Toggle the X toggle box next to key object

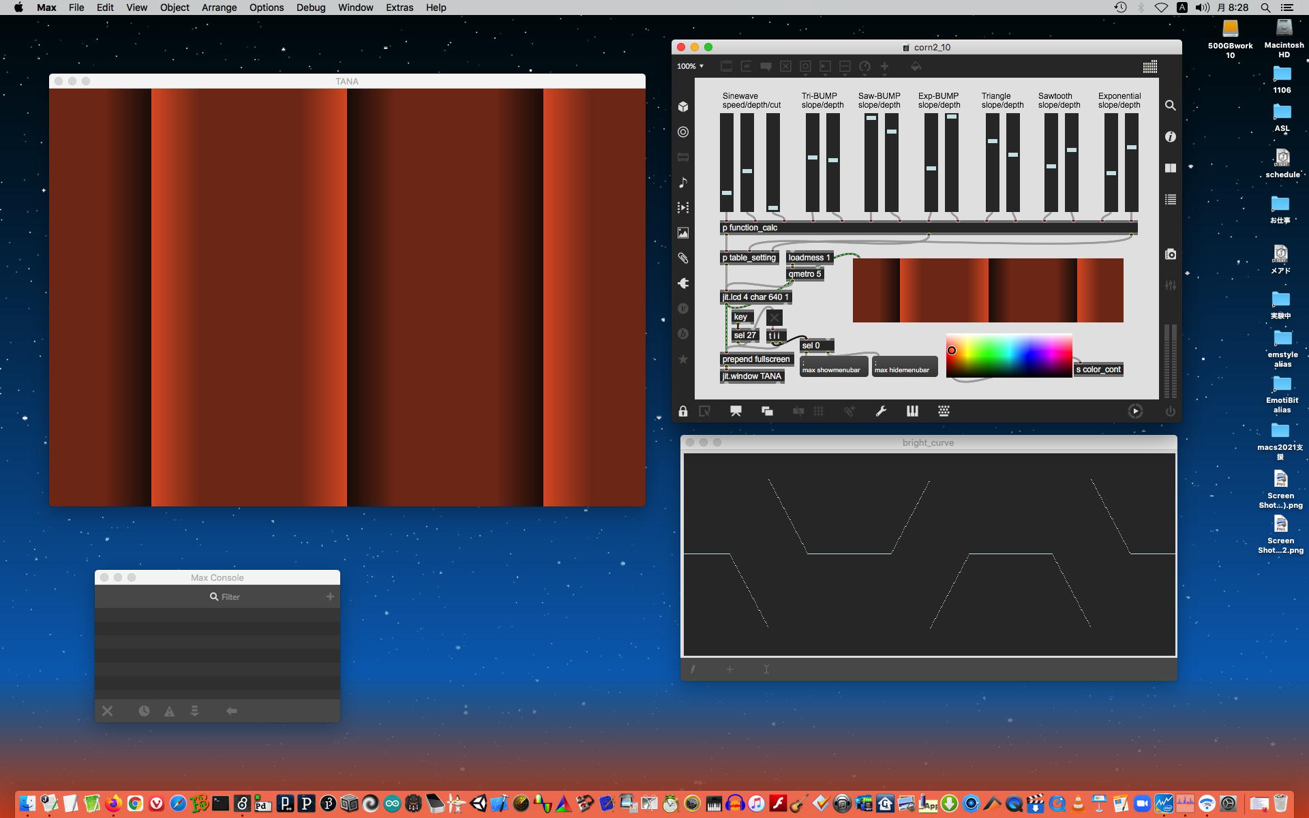774,317
